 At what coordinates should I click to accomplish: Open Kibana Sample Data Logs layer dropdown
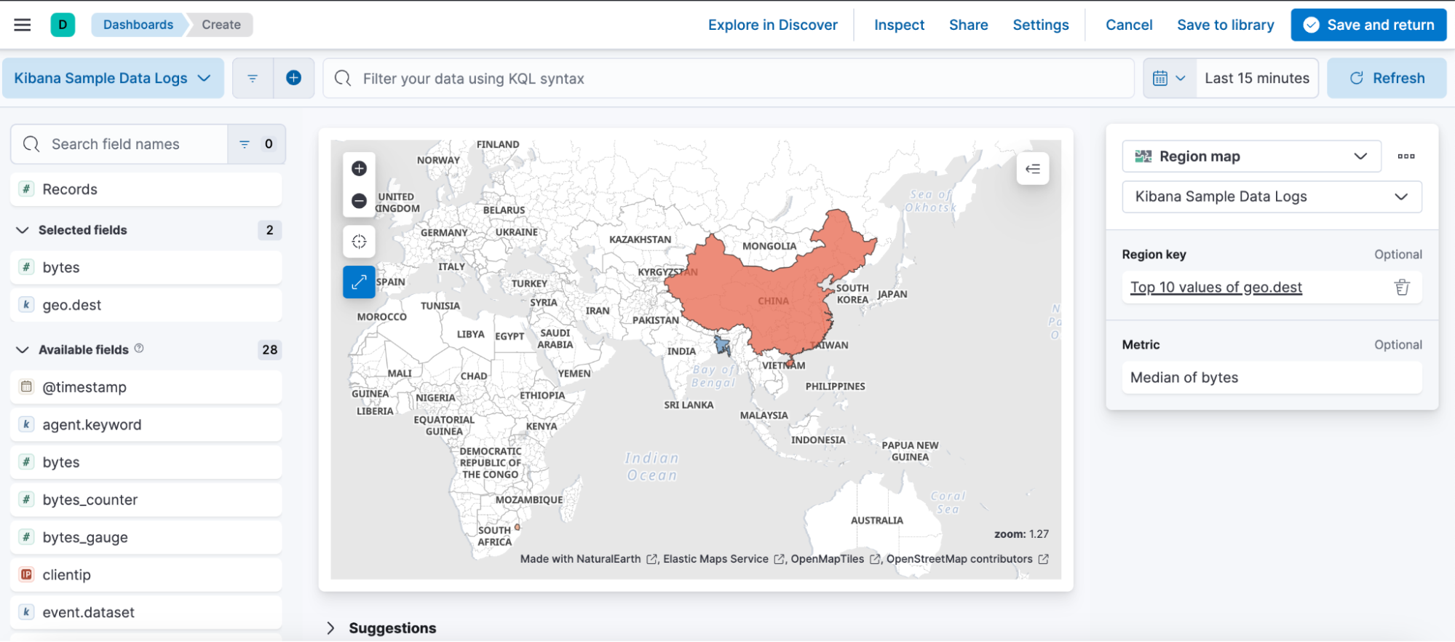1271,197
